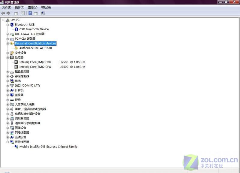Open the 操作(A) menu
Image resolution: width=240 pixels, height=173 pixels.
19,8
